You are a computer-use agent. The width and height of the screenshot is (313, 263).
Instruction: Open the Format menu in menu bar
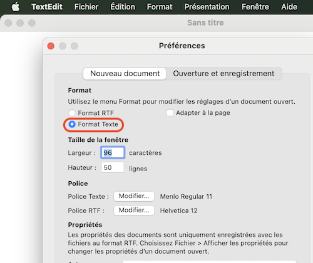point(160,7)
